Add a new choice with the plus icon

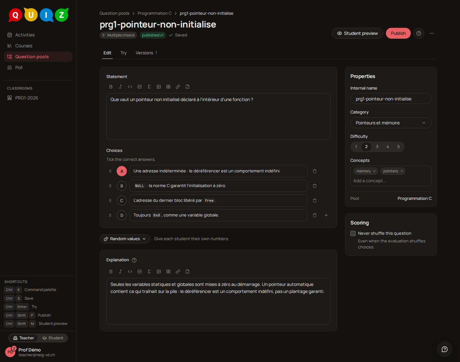326,215
